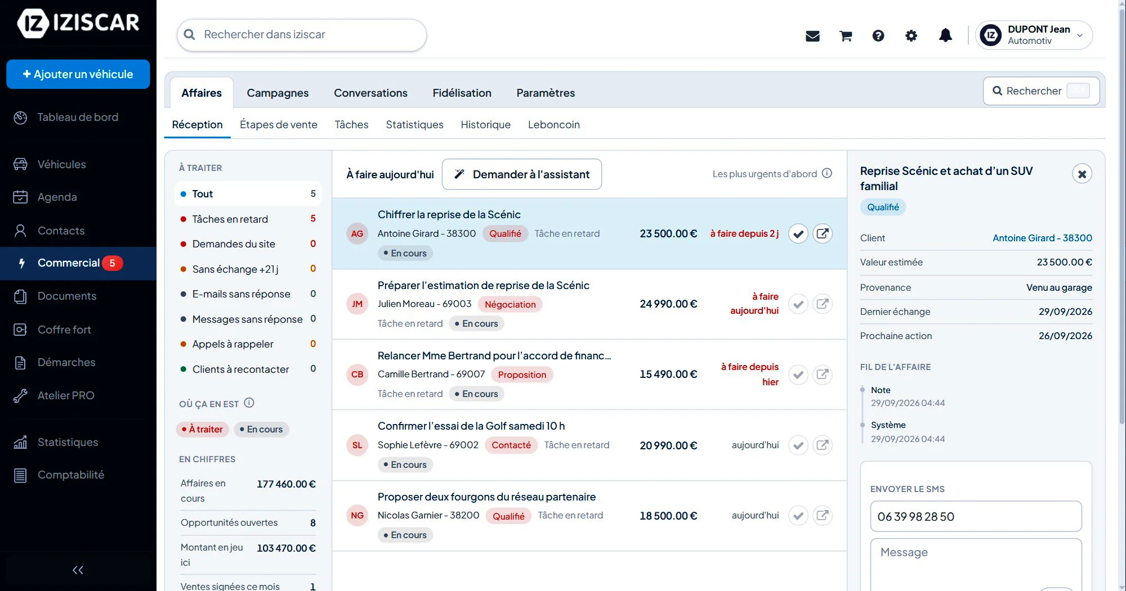
Task: Click Ajouter un véhicule button
Action: 78,74
